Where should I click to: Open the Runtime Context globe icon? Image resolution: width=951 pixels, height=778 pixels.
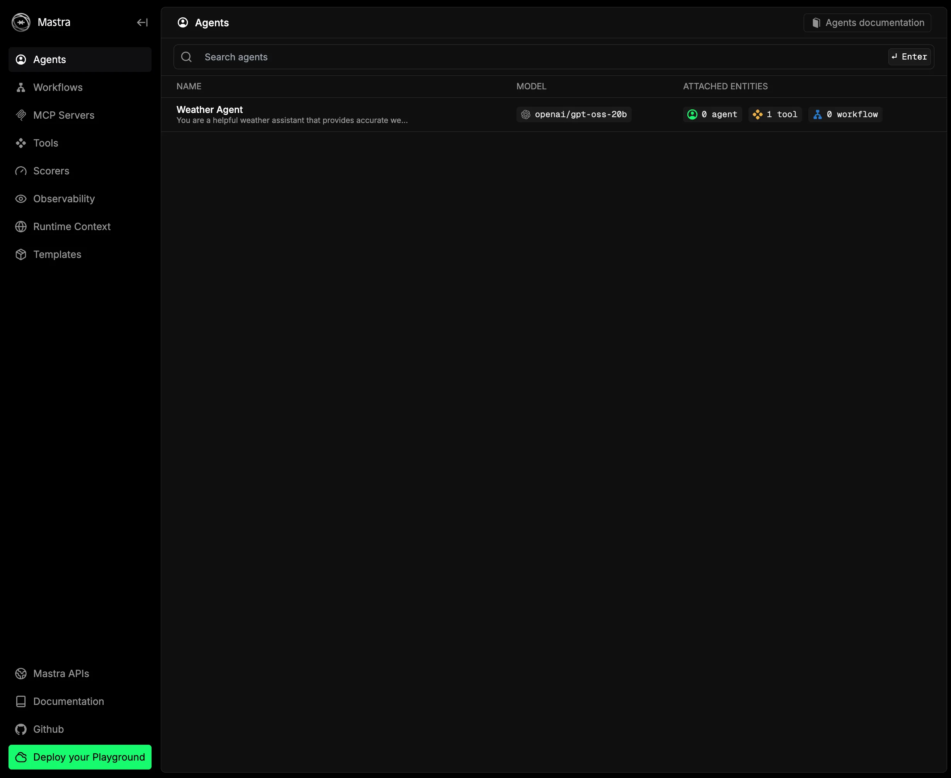coord(20,227)
